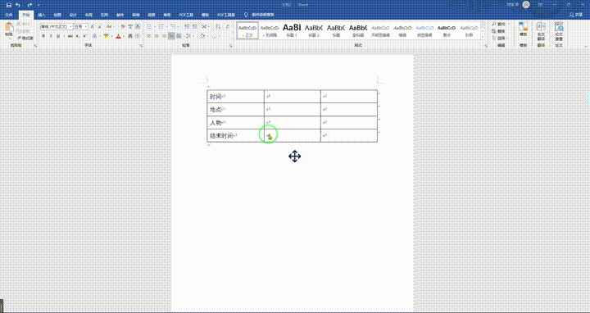Open the 文件 File tab
The height and width of the screenshot is (313, 590).
pyautogui.click(x=9, y=15)
